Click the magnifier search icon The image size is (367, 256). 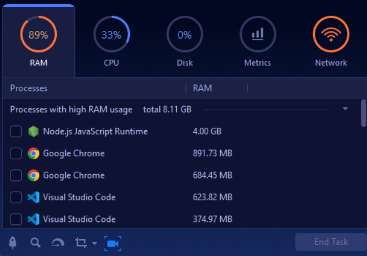pyautogui.click(x=36, y=243)
